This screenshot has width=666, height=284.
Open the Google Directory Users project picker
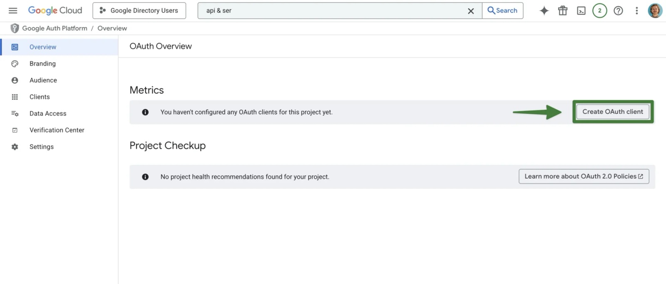click(139, 11)
